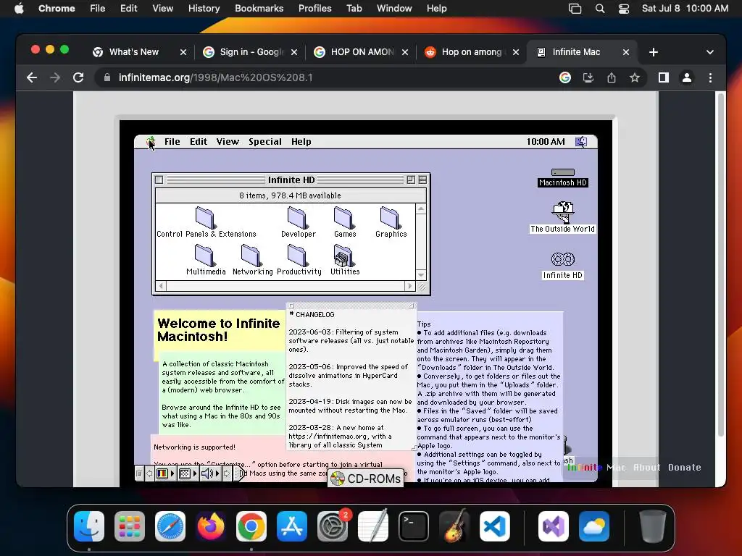Viewport: 742px width, 556px height.
Task: Click the Infinite HD window zoom box
Action: coord(411,180)
